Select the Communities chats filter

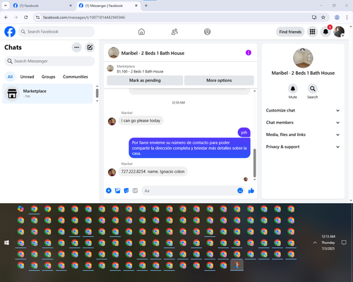[76, 77]
